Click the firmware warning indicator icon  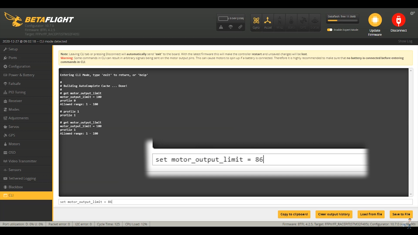tap(221, 27)
